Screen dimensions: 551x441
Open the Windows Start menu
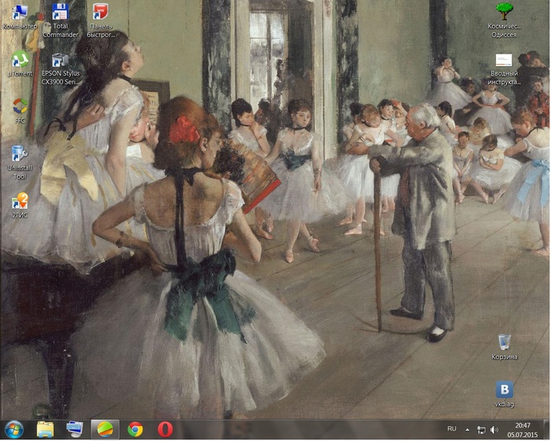coord(14,430)
